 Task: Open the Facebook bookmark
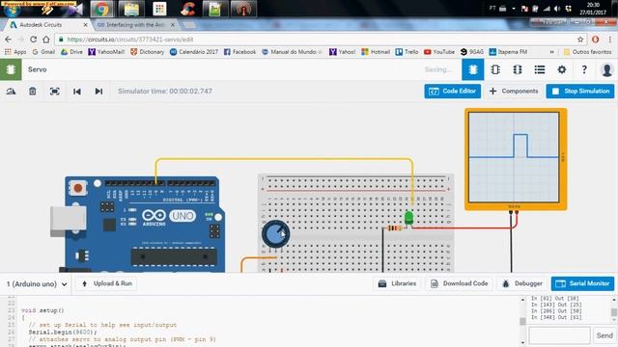point(240,52)
